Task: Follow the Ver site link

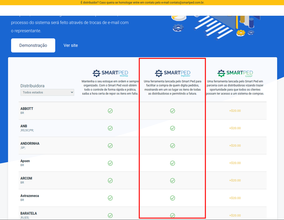Action: 70,45
